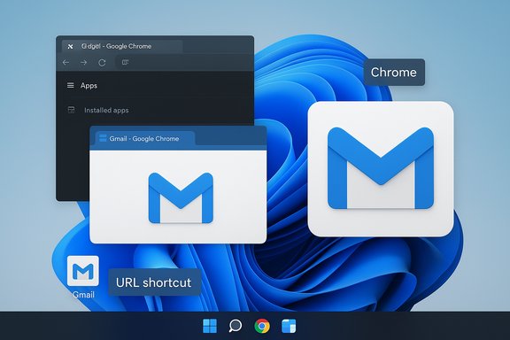Click the X icon on dark Chrome tab
510x340 pixels.
[70, 47]
